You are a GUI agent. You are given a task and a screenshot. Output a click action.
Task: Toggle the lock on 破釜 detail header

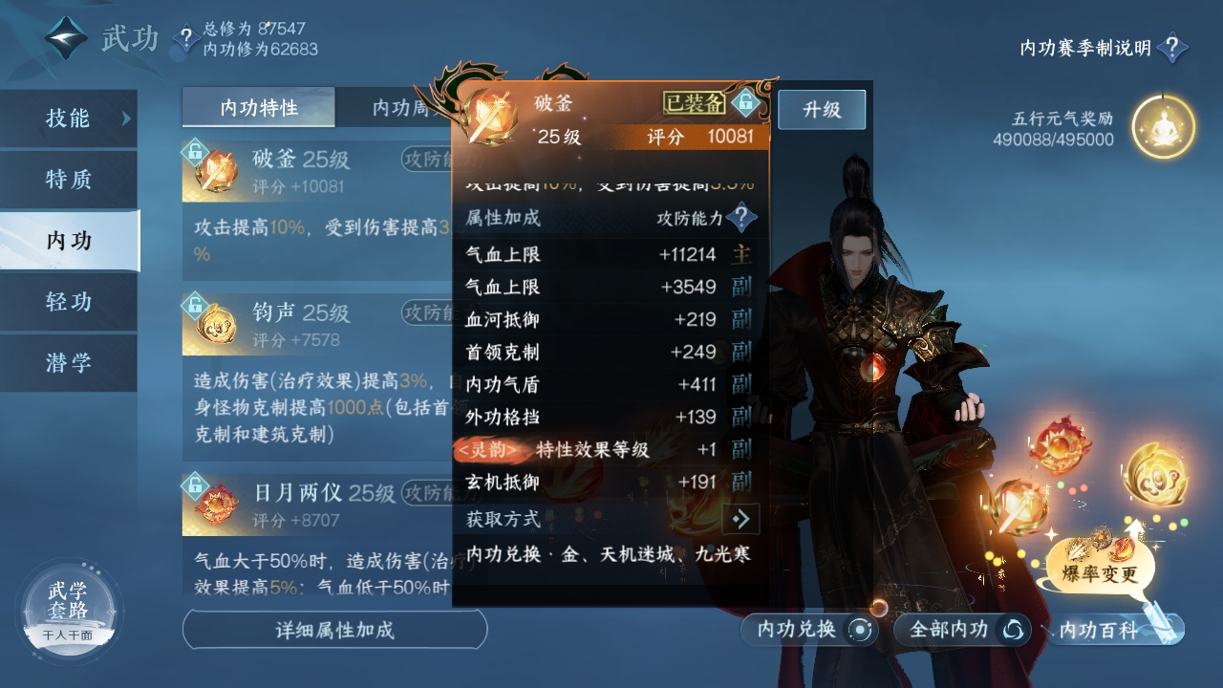[x=744, y=102]
